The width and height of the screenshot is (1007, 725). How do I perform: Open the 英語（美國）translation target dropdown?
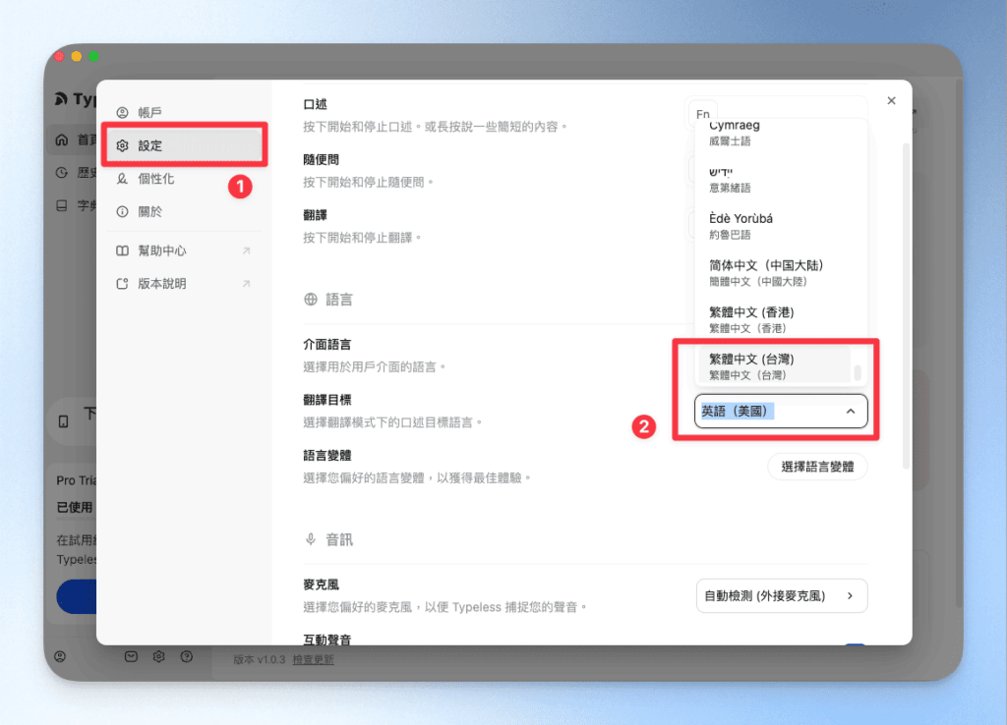click(x=781, y=411)
